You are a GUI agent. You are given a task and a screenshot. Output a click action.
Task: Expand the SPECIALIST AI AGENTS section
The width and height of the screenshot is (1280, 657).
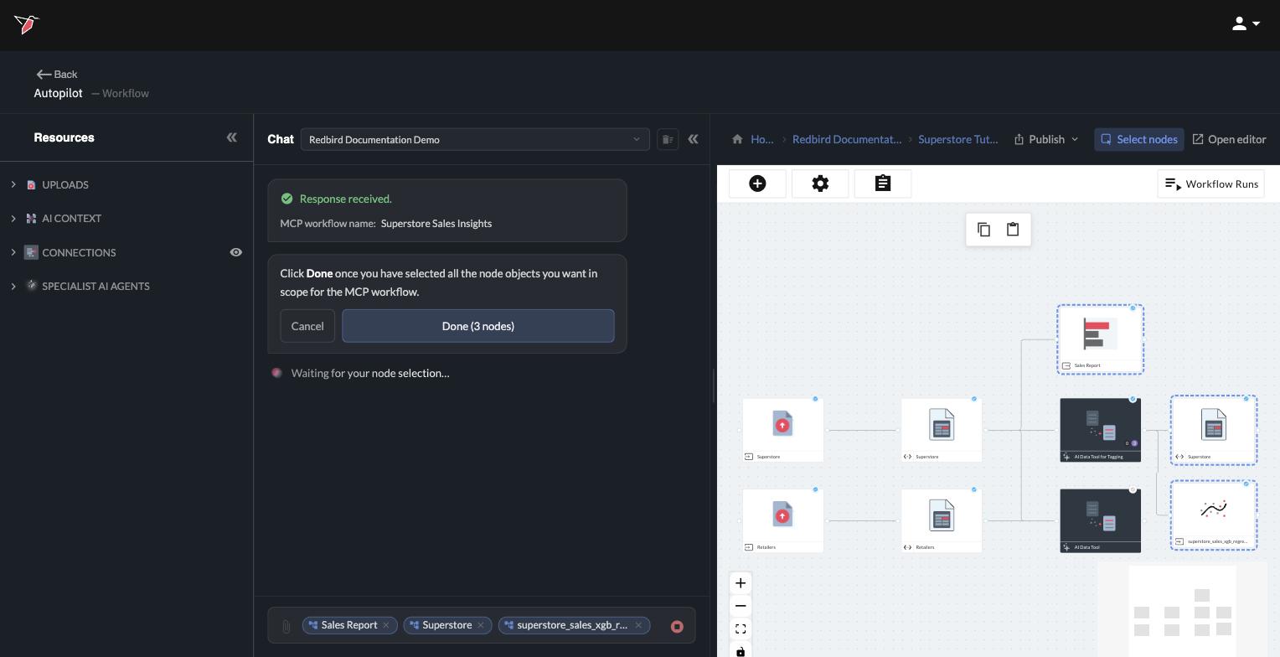(x=13, y=287)
